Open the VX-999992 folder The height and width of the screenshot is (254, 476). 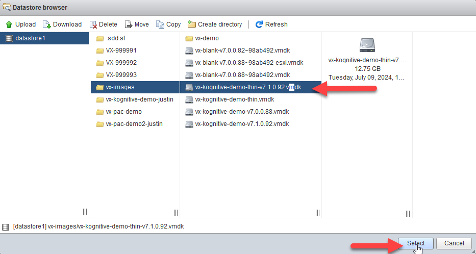tap(121, 63)
